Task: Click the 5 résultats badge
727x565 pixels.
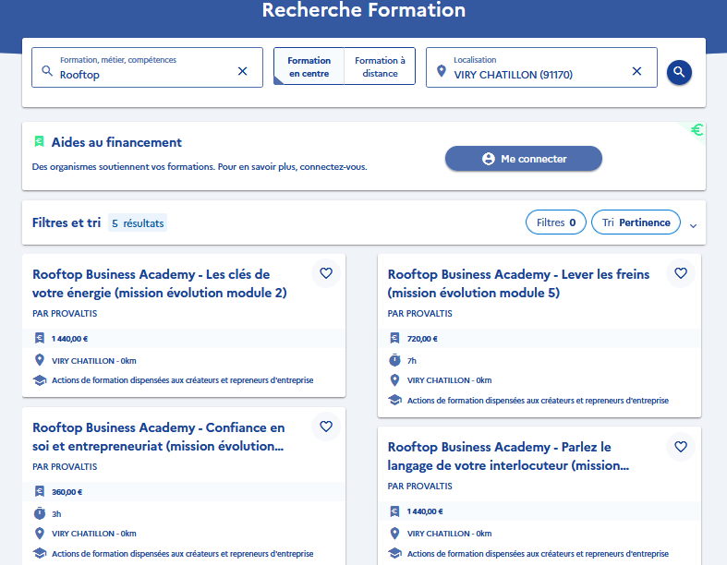Action: (x=138, y=222)
